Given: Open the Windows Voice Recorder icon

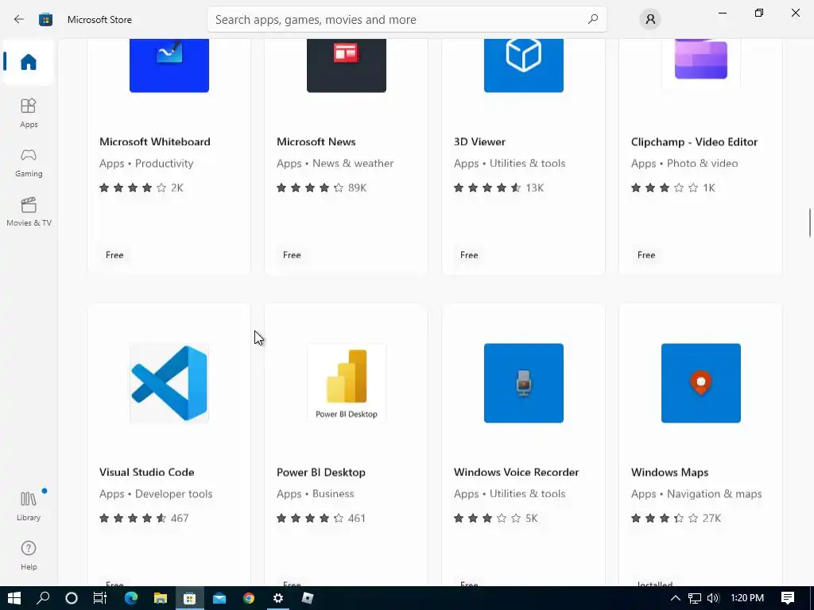Looking at the screenshot, I should tap(523, 383).
